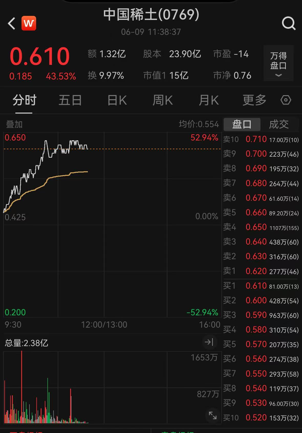Image resolution: width=302 pixels, height=433 pixels.
Task: Switch to the 五日 tab
Action: 70,100
